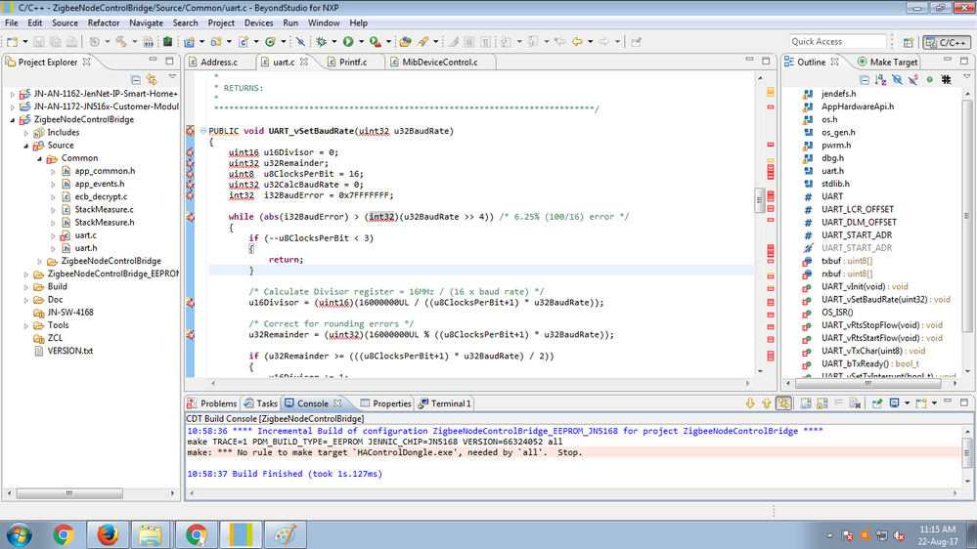Toggle Hide Non-Public Members green dot in Outline

930,79
